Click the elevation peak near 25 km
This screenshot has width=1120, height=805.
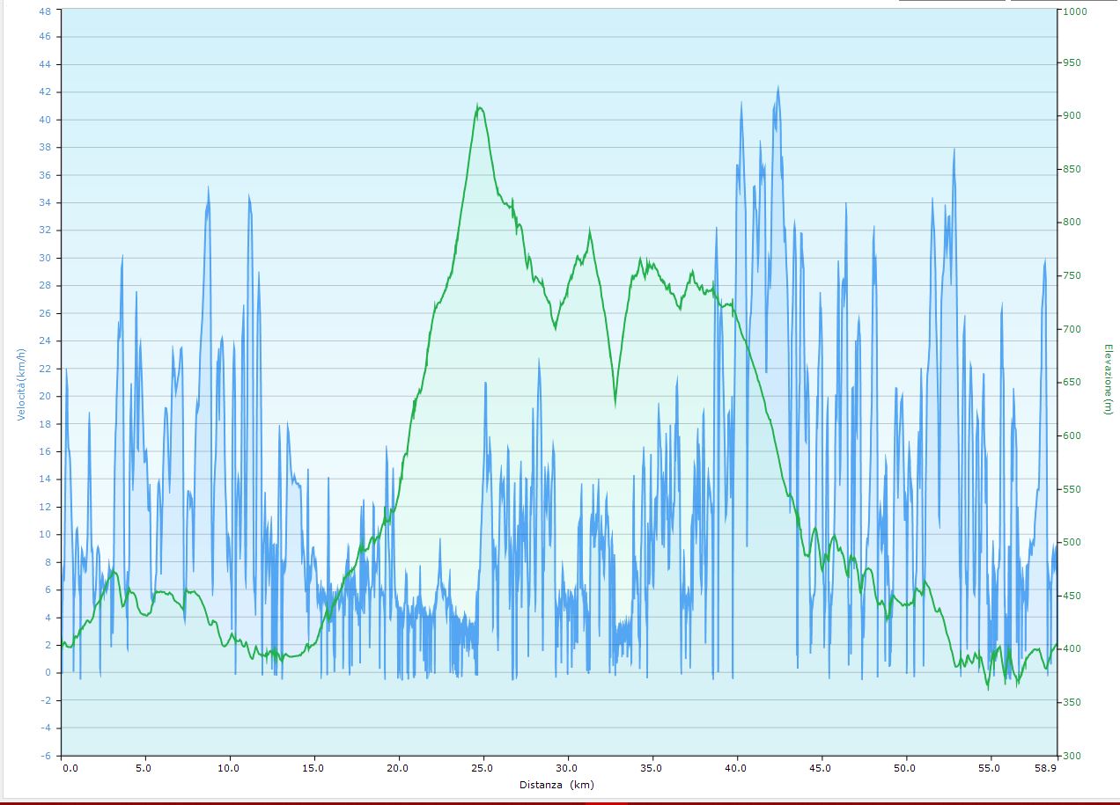point(478,106)
